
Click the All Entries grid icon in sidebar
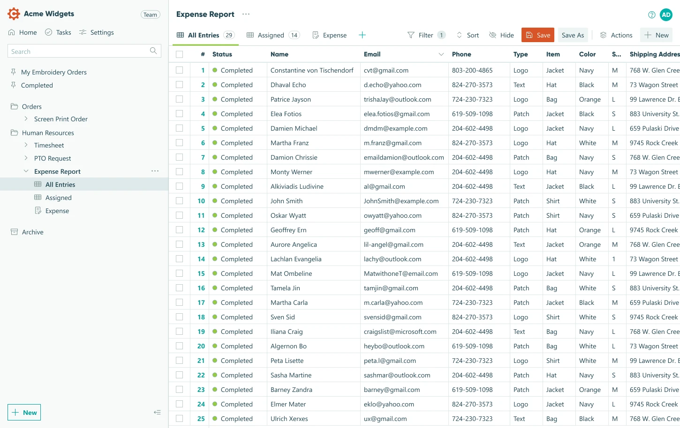[x=38, y=184]
